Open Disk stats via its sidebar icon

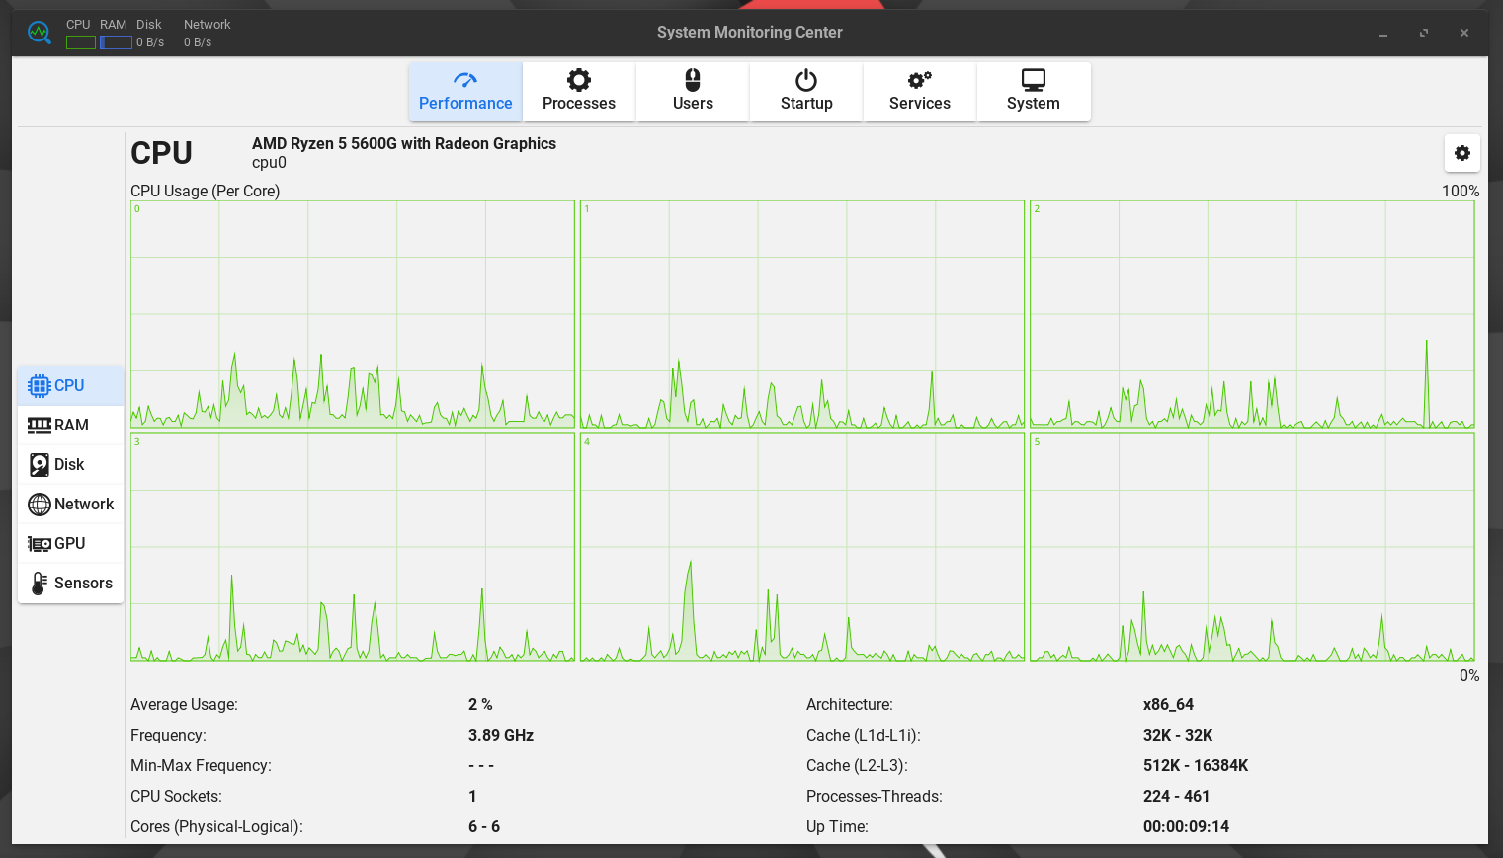click(x=40, y=464)
